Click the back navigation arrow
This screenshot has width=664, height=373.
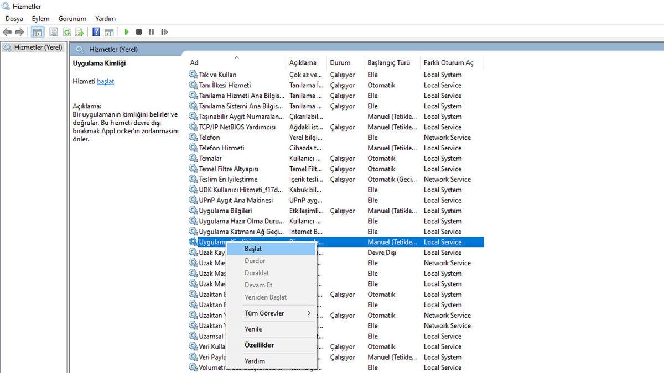coord(7,31)
